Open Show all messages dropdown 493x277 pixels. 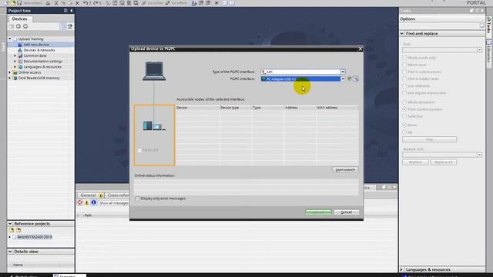(113, 203)
